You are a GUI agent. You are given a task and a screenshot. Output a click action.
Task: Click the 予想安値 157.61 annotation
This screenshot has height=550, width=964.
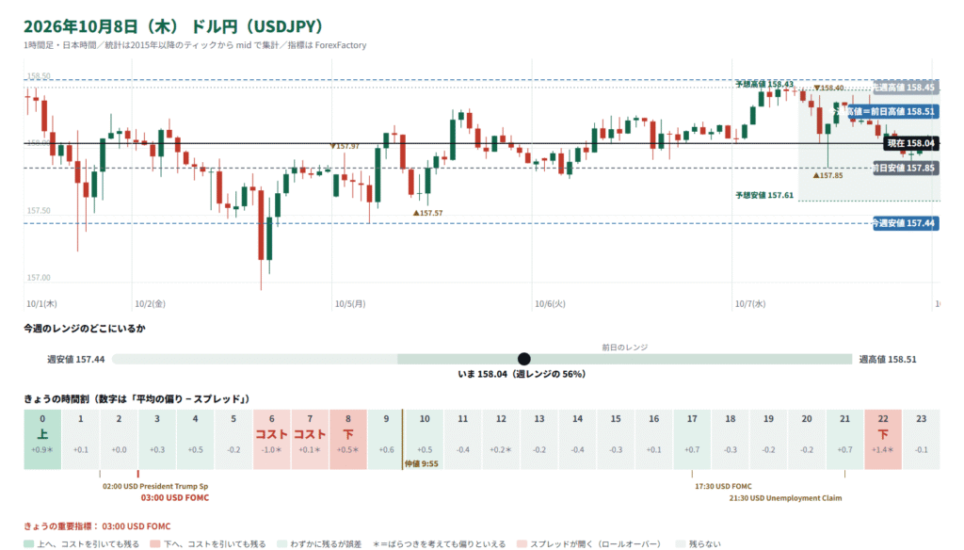point(764,196)
